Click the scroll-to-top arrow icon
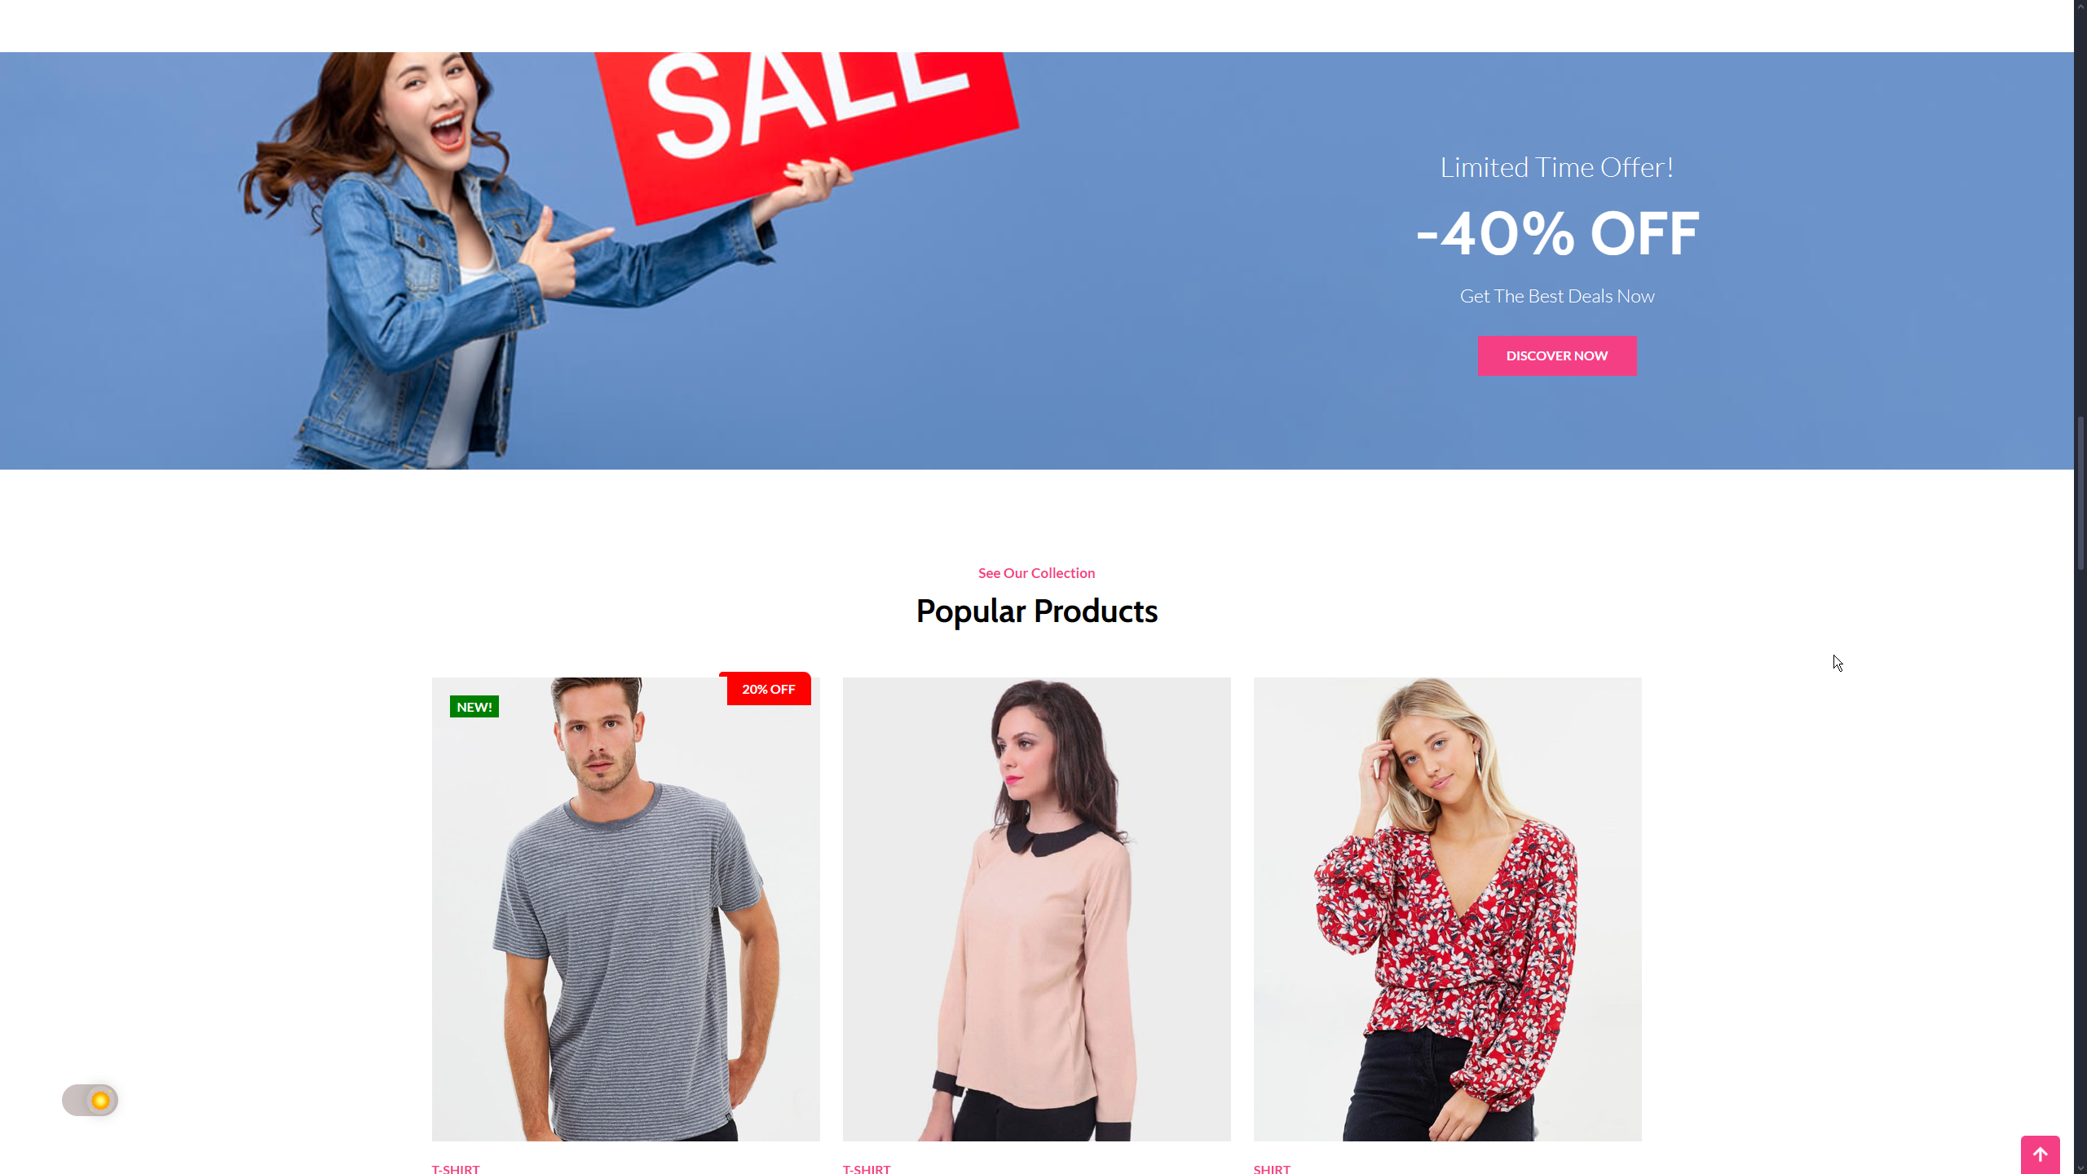This screenshot has width=2087, height=1174. coord(2040,1154)
